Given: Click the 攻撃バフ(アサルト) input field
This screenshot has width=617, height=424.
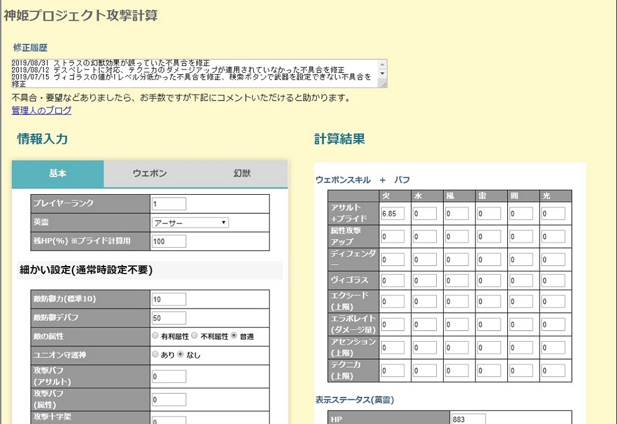Looking at the screenshot, I should (169, 376).
